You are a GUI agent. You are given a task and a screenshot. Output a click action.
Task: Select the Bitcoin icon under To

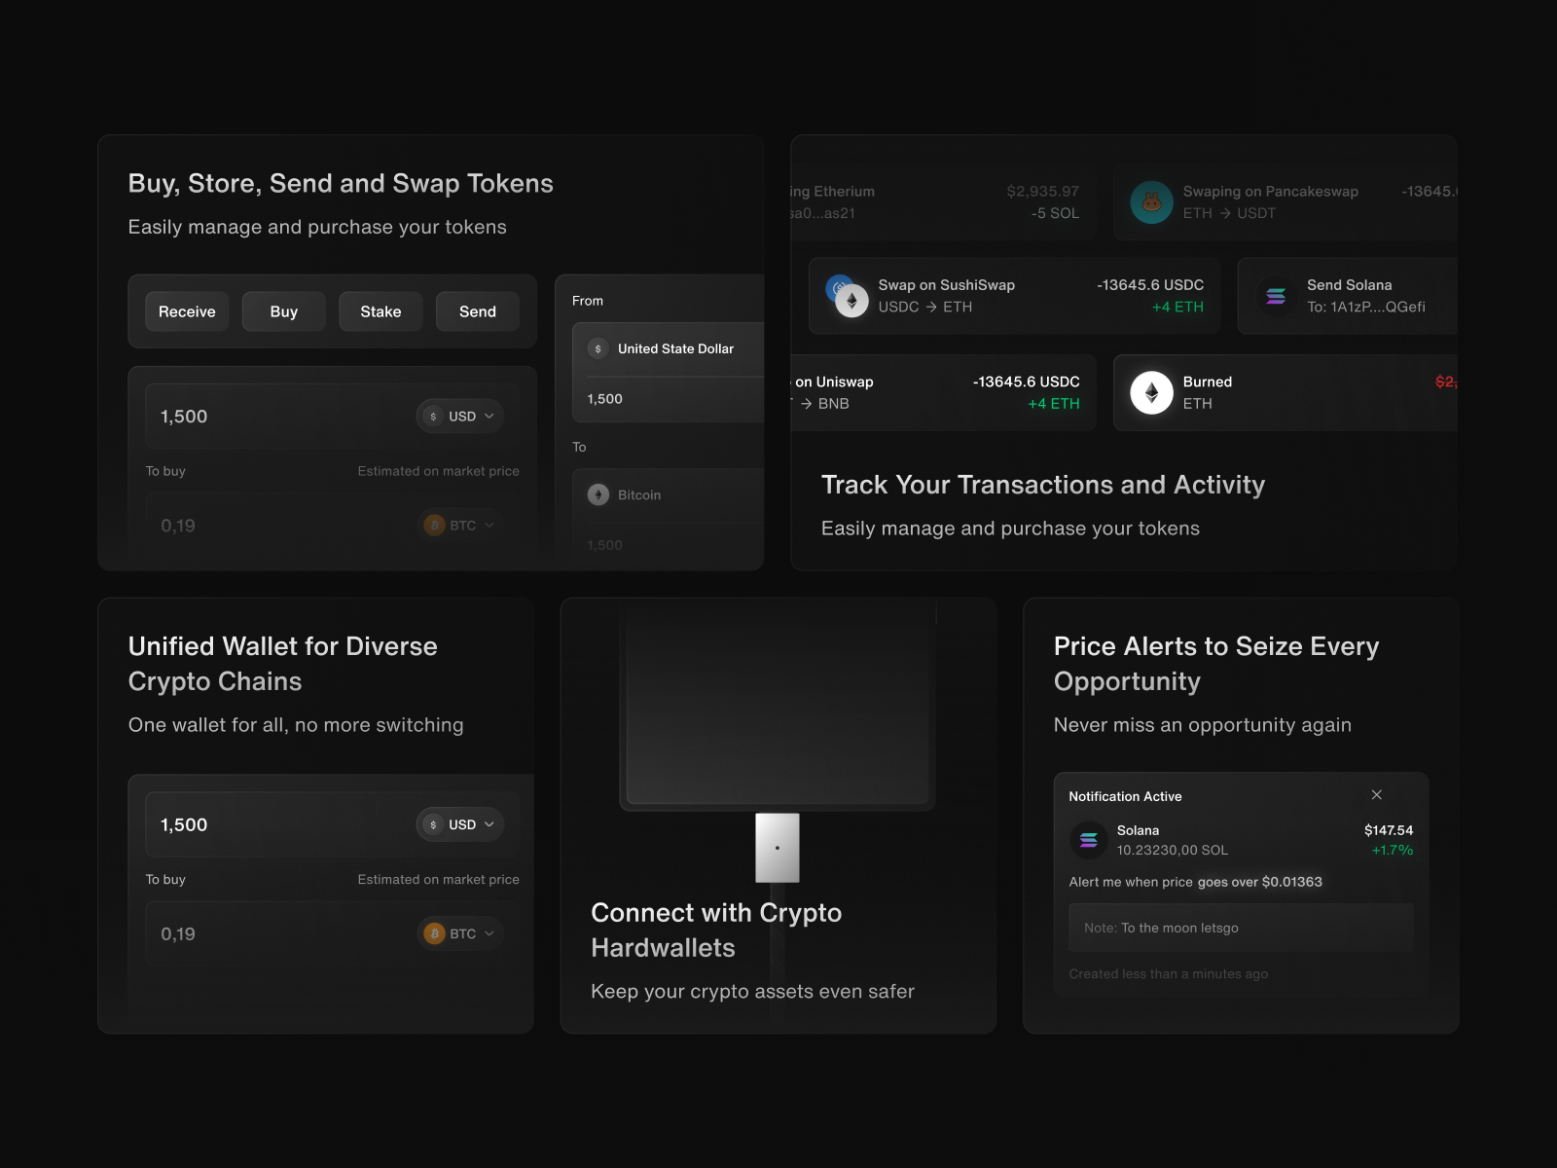598,494
